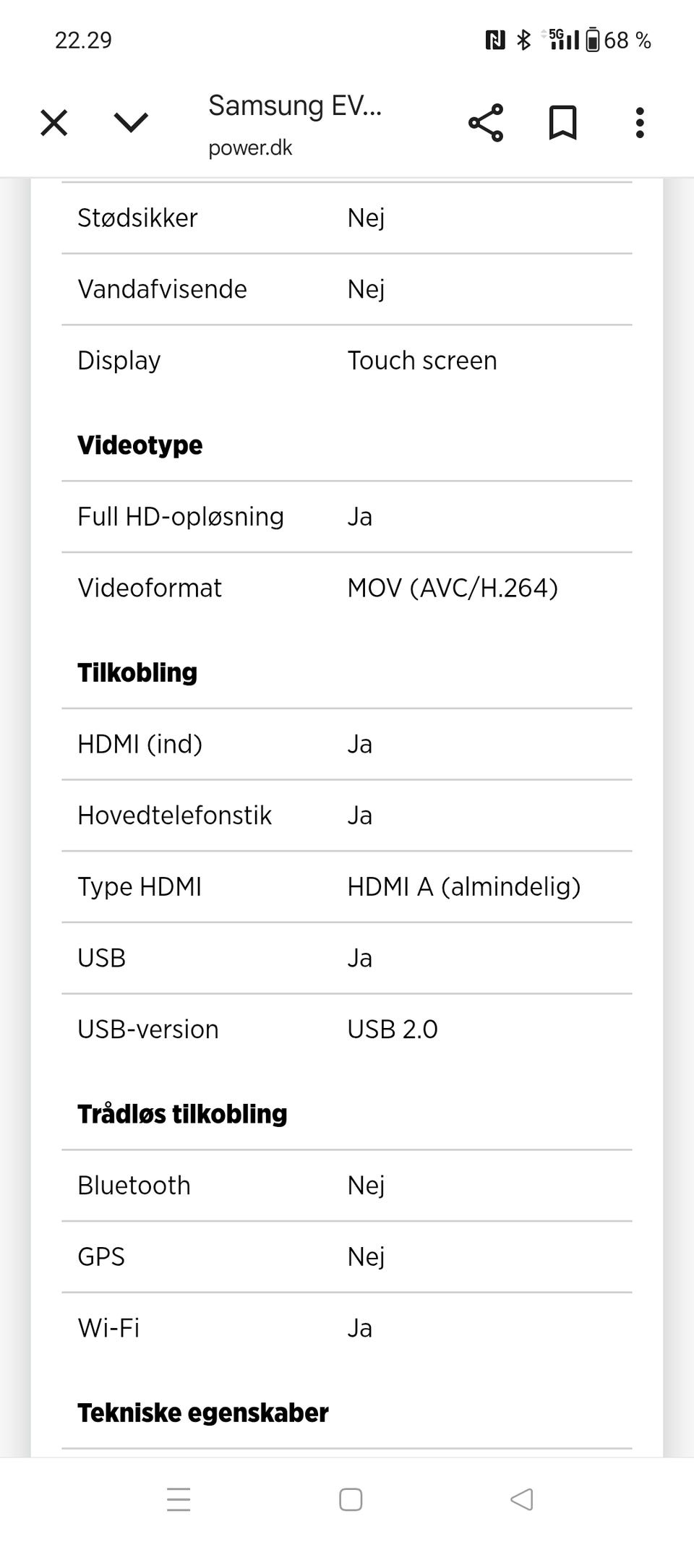The width and height of the screenshot is (694, 1542).
Task: Tap the share icon
Action: [486, 123]
